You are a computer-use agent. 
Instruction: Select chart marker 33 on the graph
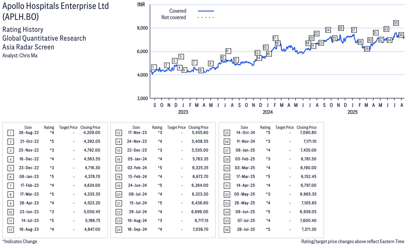point(386,29)
